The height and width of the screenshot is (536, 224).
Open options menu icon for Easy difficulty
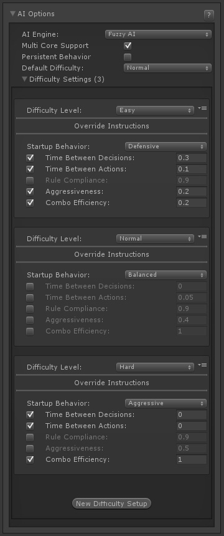click(202, 108)
